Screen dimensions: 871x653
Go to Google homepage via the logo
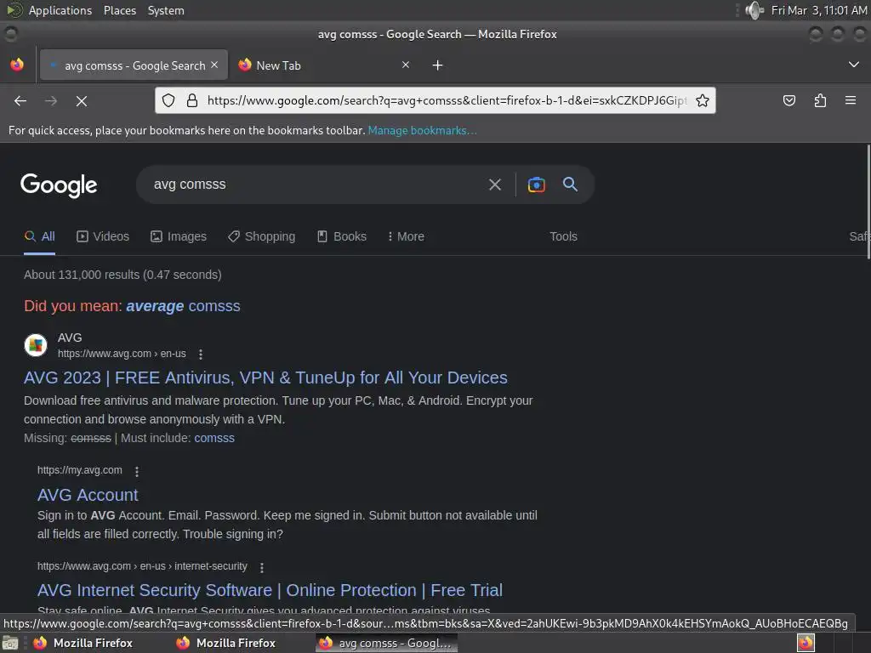click(x=59, y=185)
